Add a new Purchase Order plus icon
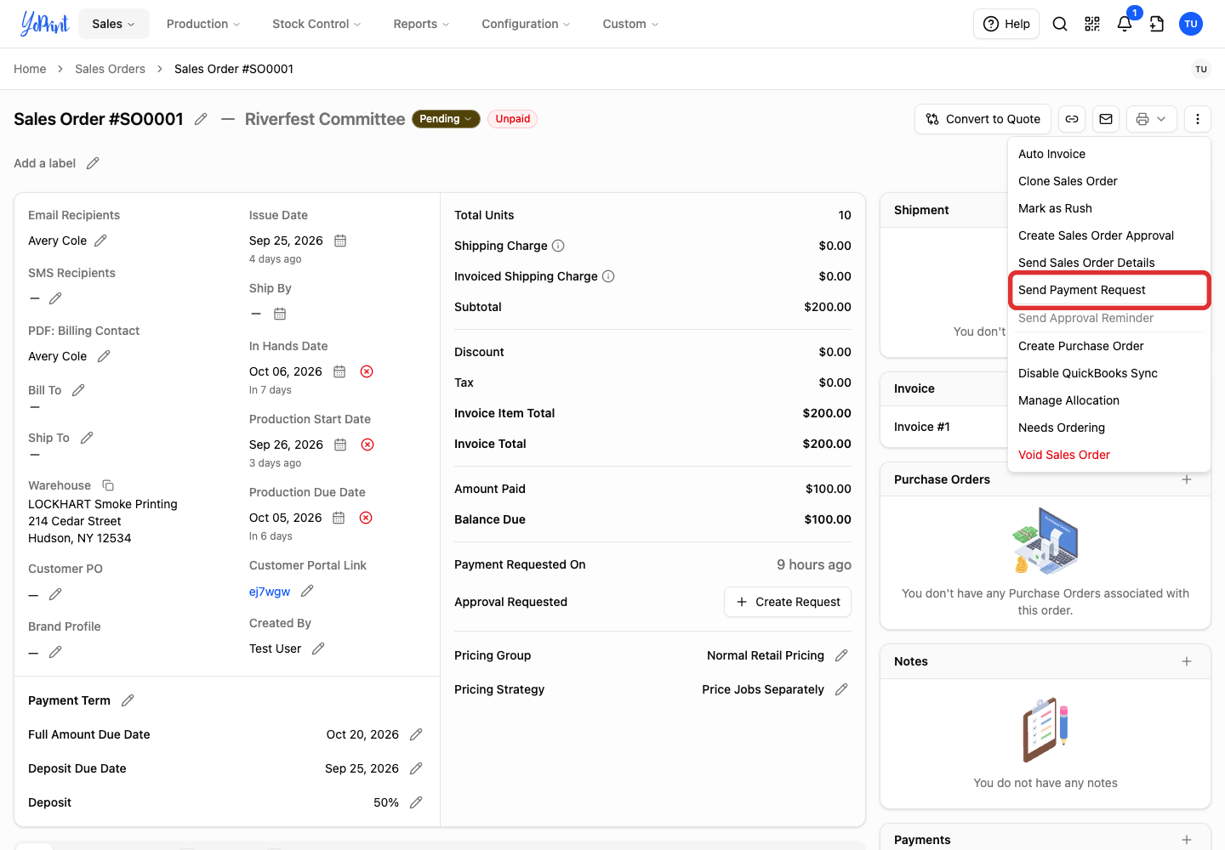1225x850 pixels. coord(1187,479)
